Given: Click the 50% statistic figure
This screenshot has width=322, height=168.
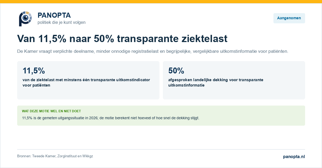Looking at the screenshot, I should (x=176, y=71).
